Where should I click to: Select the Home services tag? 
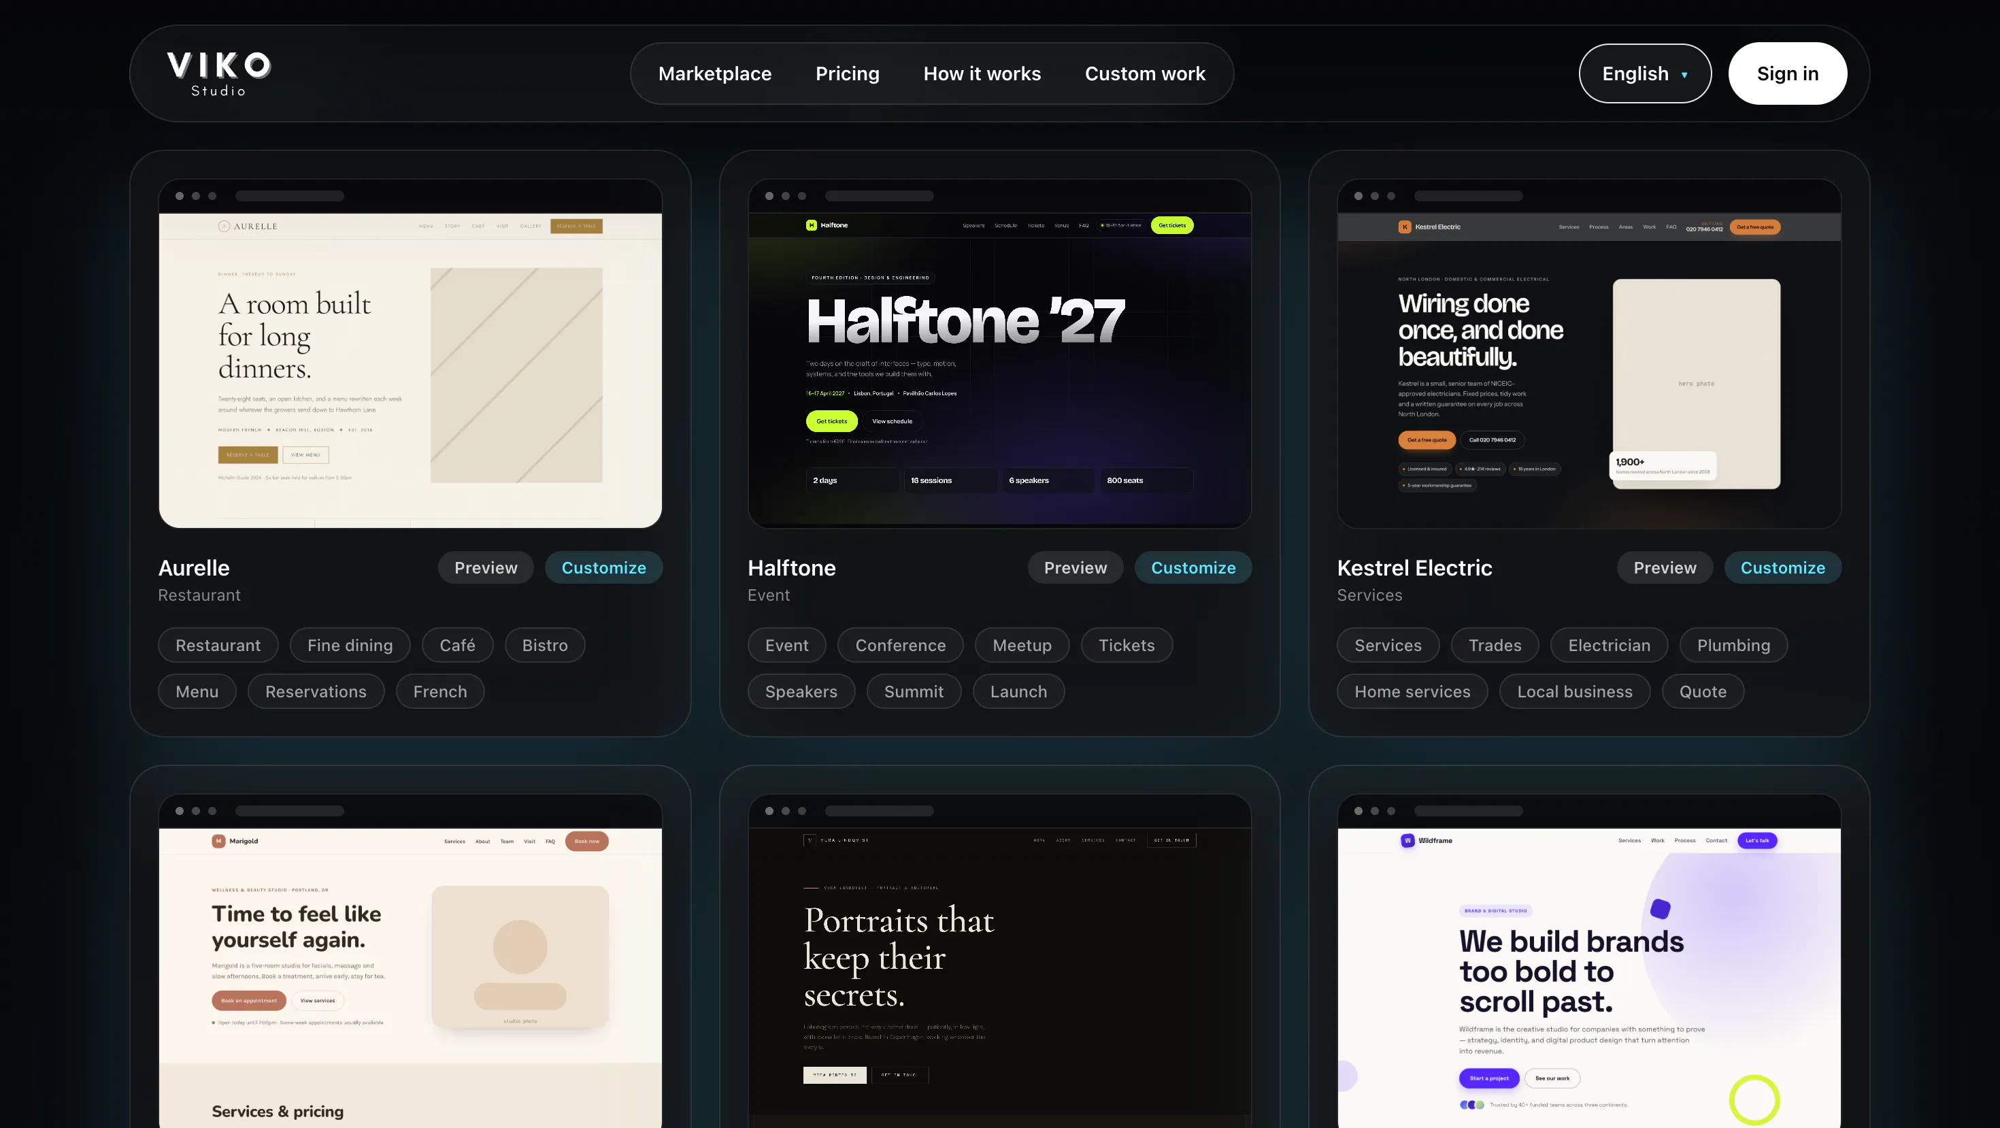[x=1412, y=692]
